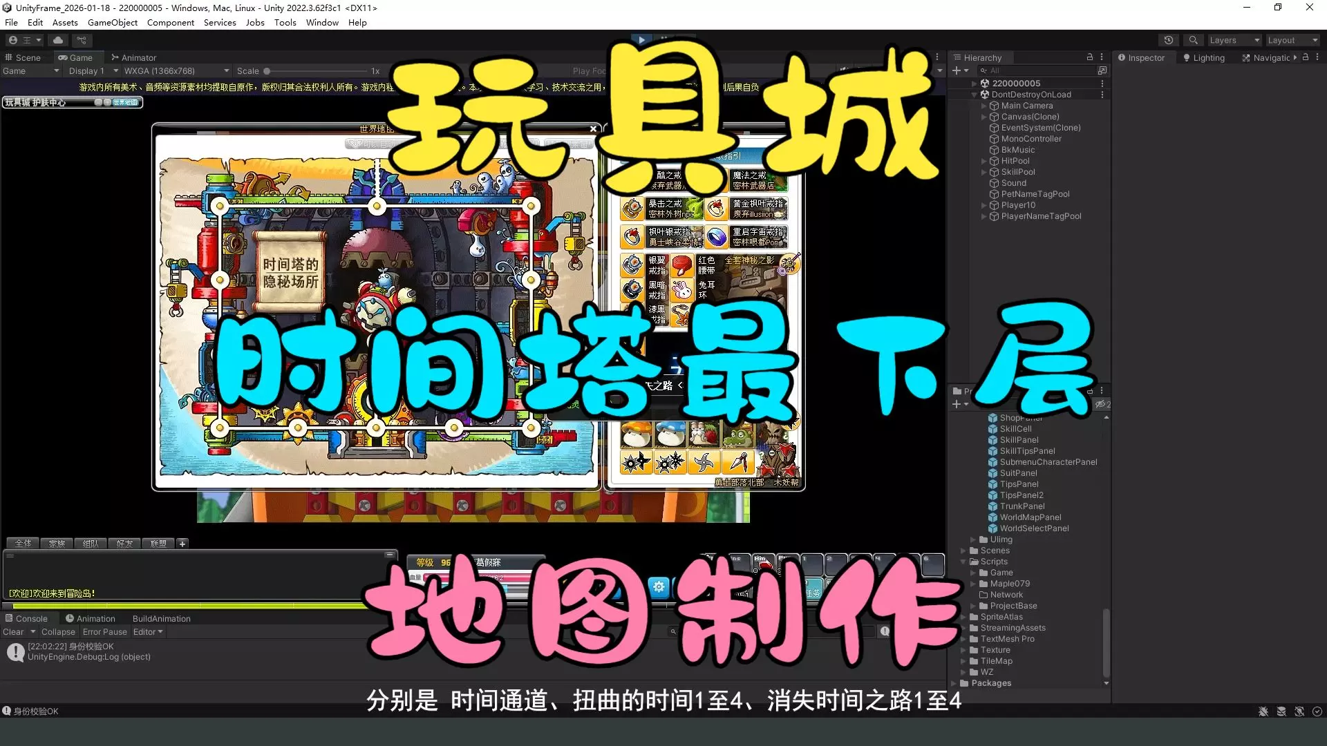Viewport: 1327px width, 746px height.
Task: Lock the Hierarchy panel
Action: click(x=1090, y=57)
